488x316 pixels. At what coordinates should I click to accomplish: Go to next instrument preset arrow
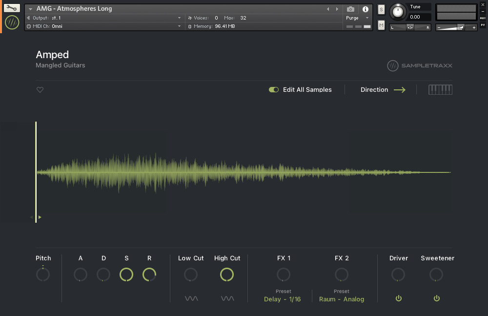(x=337, y=9)
